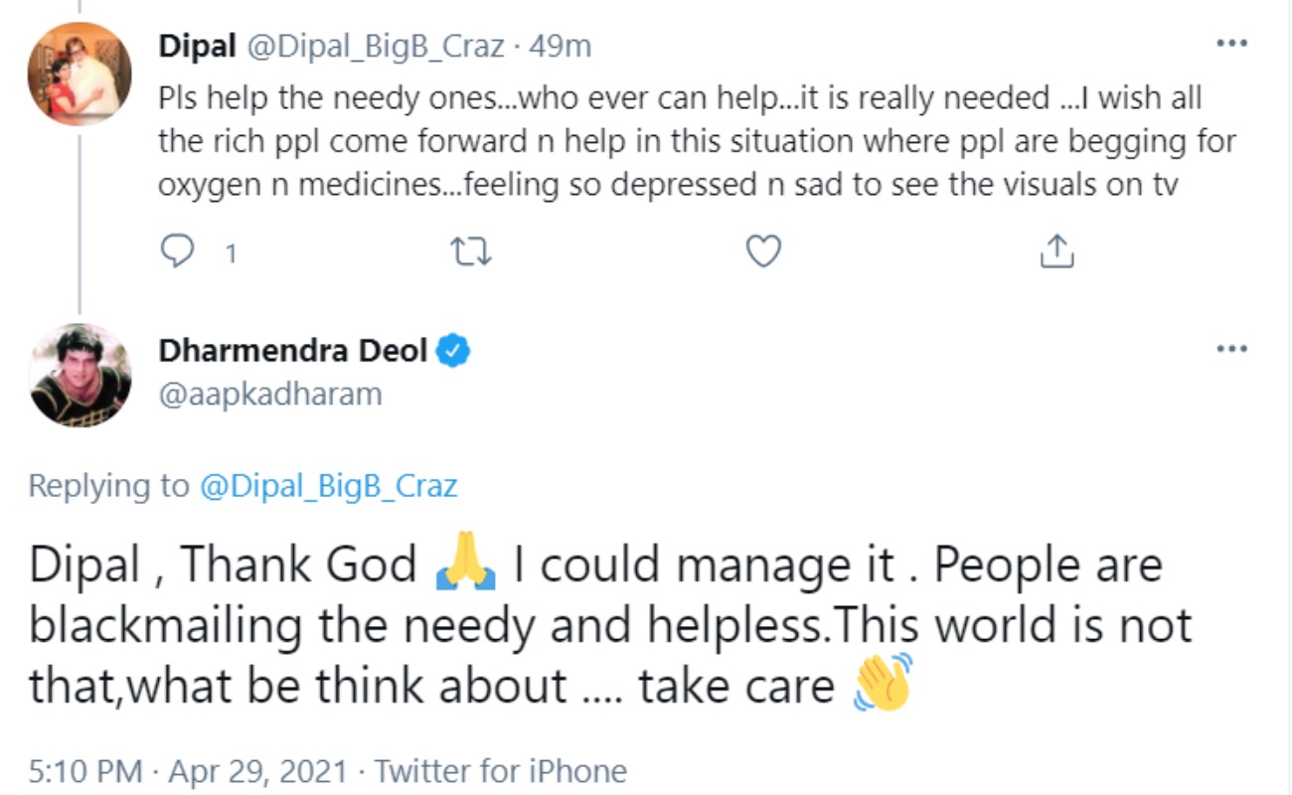This screenshot has width=1292, height=795.
Task: Open more options on Dharmendra Deol's tweet
Action: pos(1231,349)
